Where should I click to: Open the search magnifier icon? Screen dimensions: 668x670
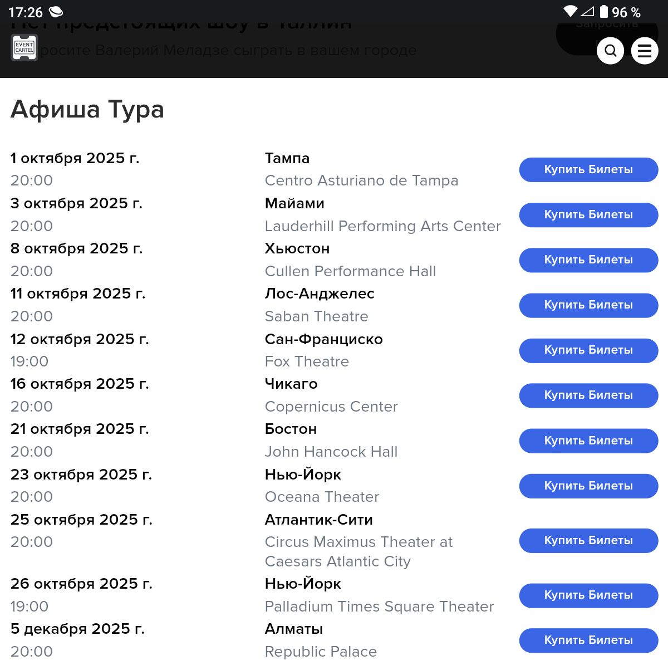tap(610, 51)
